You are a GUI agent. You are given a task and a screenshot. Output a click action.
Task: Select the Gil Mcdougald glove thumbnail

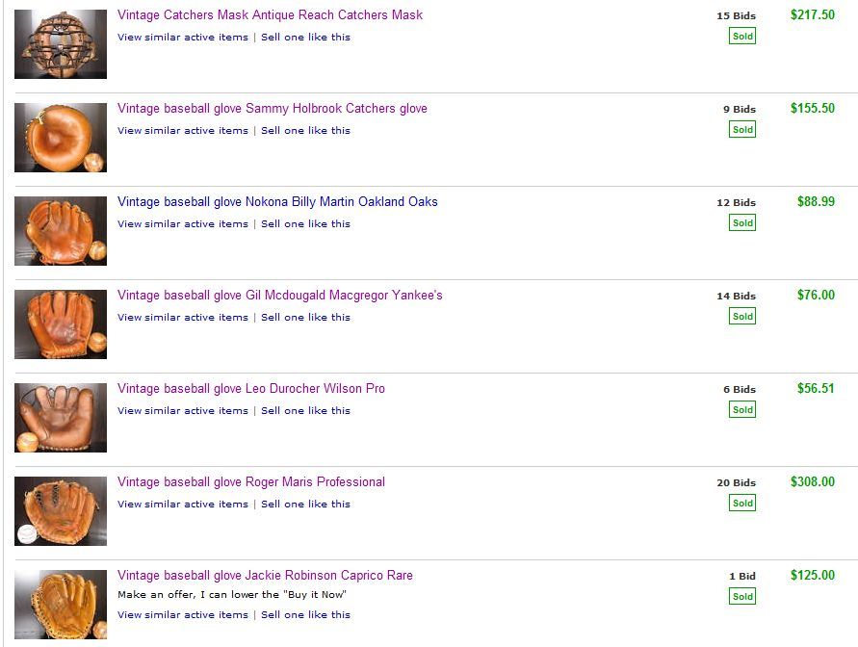pyautogui.click(x=61, y=324)
